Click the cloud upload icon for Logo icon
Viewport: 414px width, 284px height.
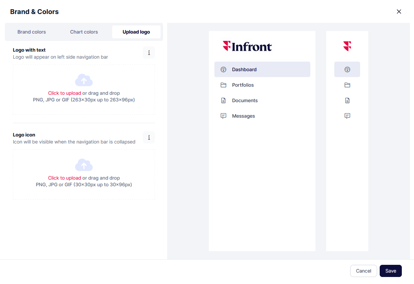[x=84, y=165]
